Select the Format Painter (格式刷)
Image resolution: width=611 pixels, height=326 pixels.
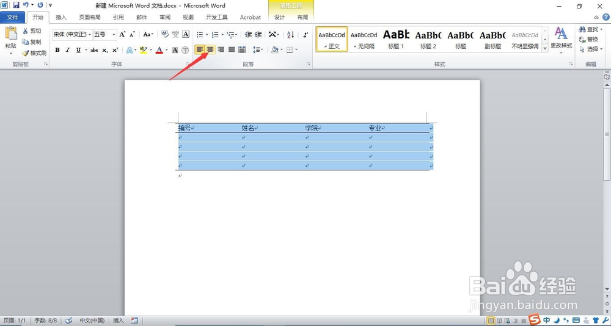(x=34, y=53)
